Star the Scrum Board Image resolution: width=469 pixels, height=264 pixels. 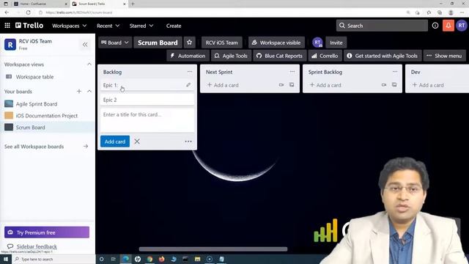coord(189,43)
